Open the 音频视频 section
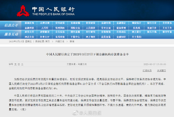 point(106,32)
